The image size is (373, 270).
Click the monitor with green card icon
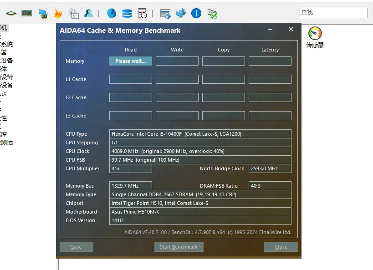(42, 13)
